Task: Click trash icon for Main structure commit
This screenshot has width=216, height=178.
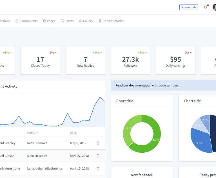Action: pyautogui.click(x=98, y=156)
